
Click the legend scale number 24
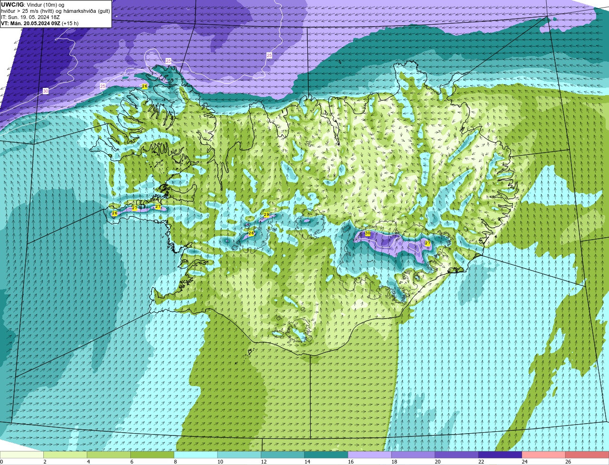(524, 461)
